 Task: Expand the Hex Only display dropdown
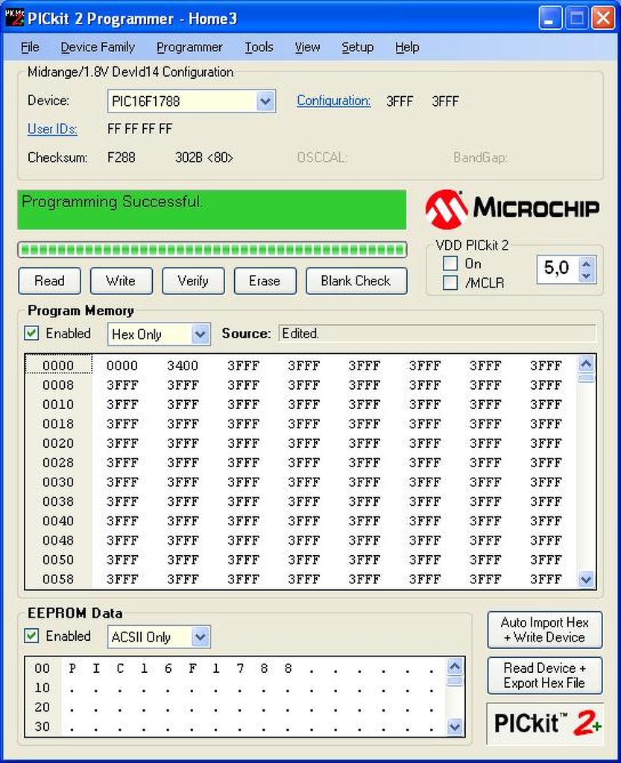(x=200, y=335)
